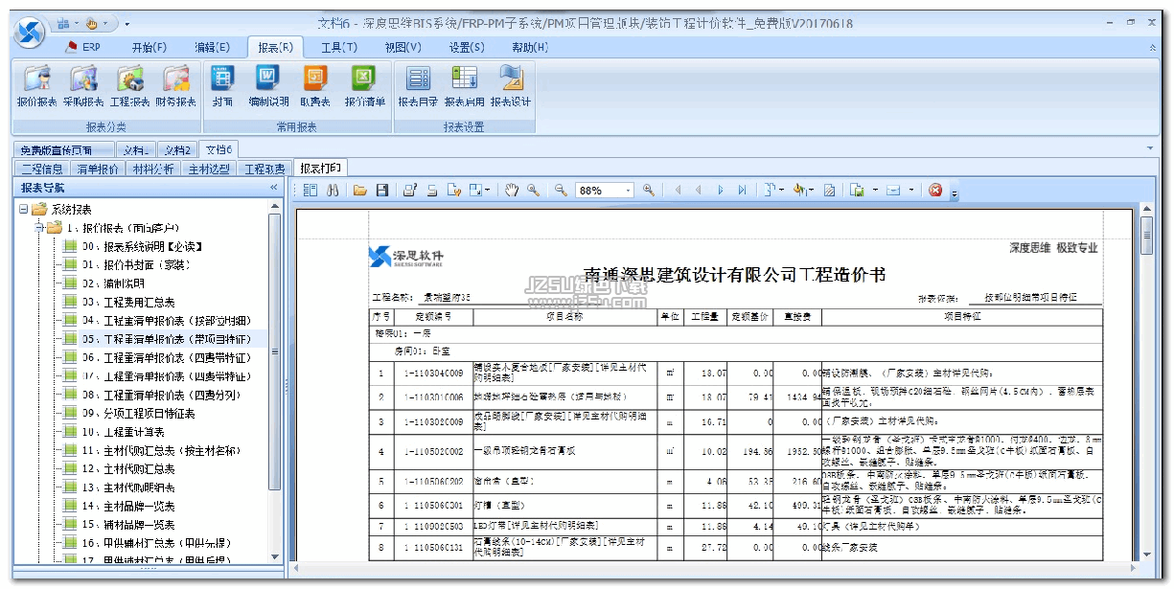Click the watermark icon in preview toolbar
Viewport: 1174px width, 589px height.
[830, 191]
